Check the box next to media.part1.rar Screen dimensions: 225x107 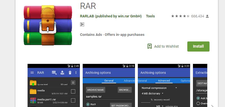(x=73, y=101)
